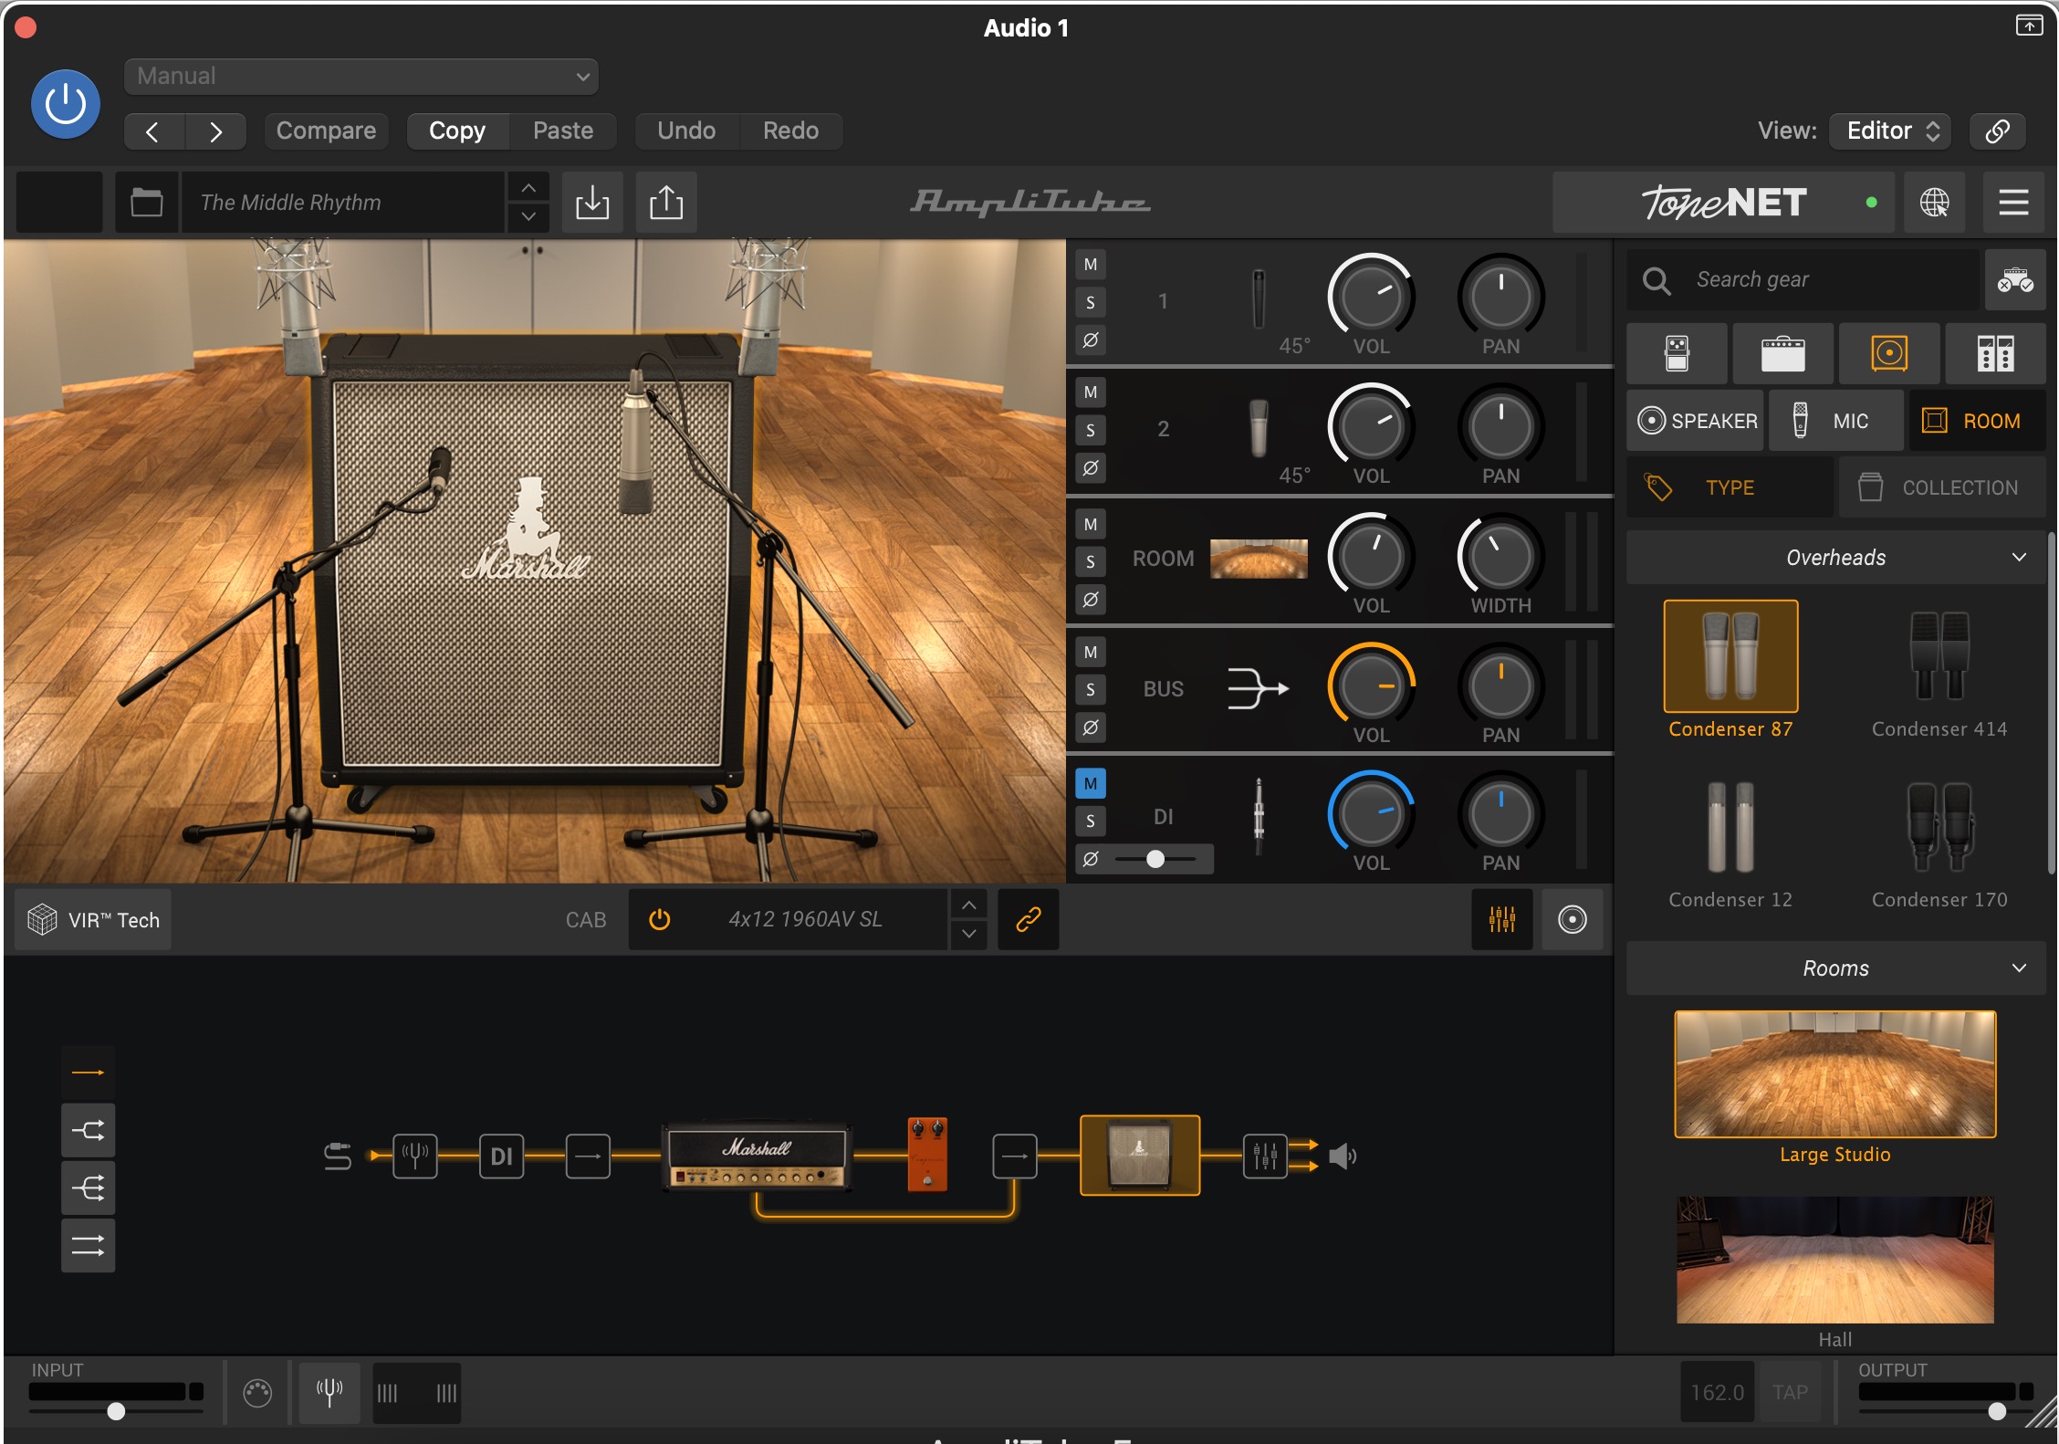The width and height of the screenshot is (2059, 1444).
Task: Click the Copy button
Action: tap(456, 131)
